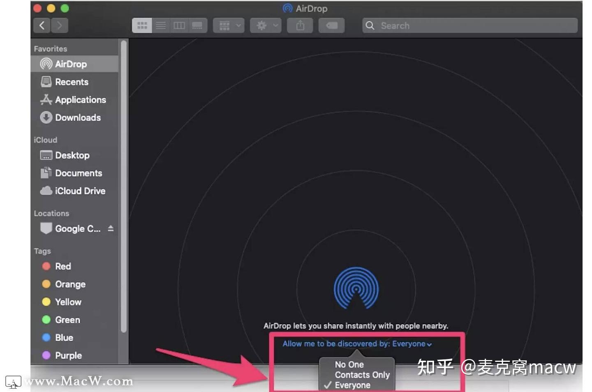The width and height of the screenshot is (592, 392).
Task: Click the Favorites section header
Action: pos(51,49)
